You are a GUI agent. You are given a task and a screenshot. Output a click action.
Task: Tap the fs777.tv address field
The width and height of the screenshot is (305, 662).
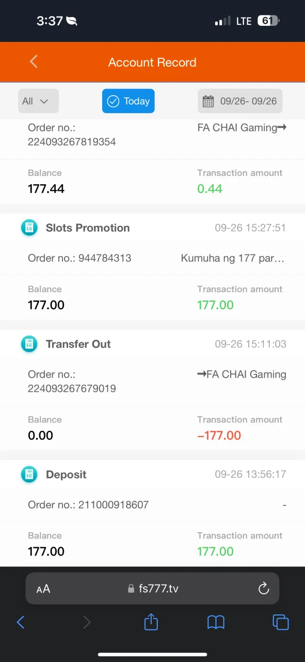tap(152, 588)
